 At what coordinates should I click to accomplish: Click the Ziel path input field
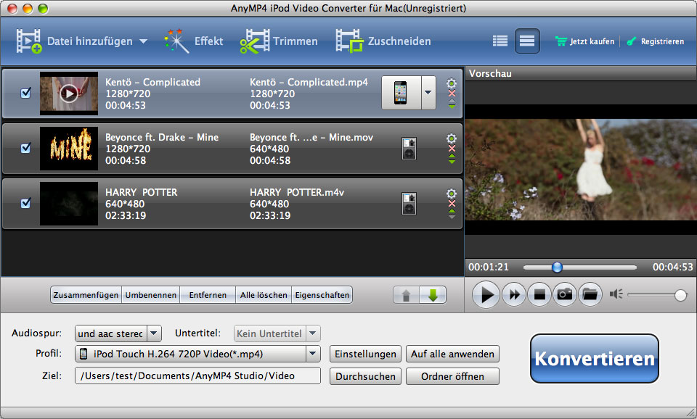[197, 376]
